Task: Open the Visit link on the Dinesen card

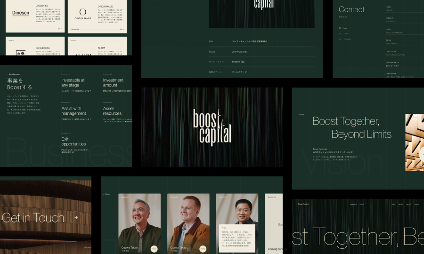Action: [59, 29]
